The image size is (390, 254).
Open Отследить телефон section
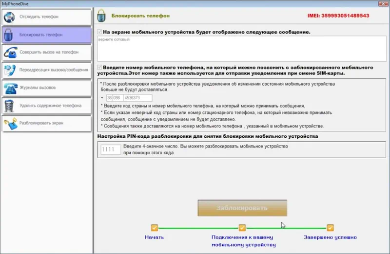(46, 17)
